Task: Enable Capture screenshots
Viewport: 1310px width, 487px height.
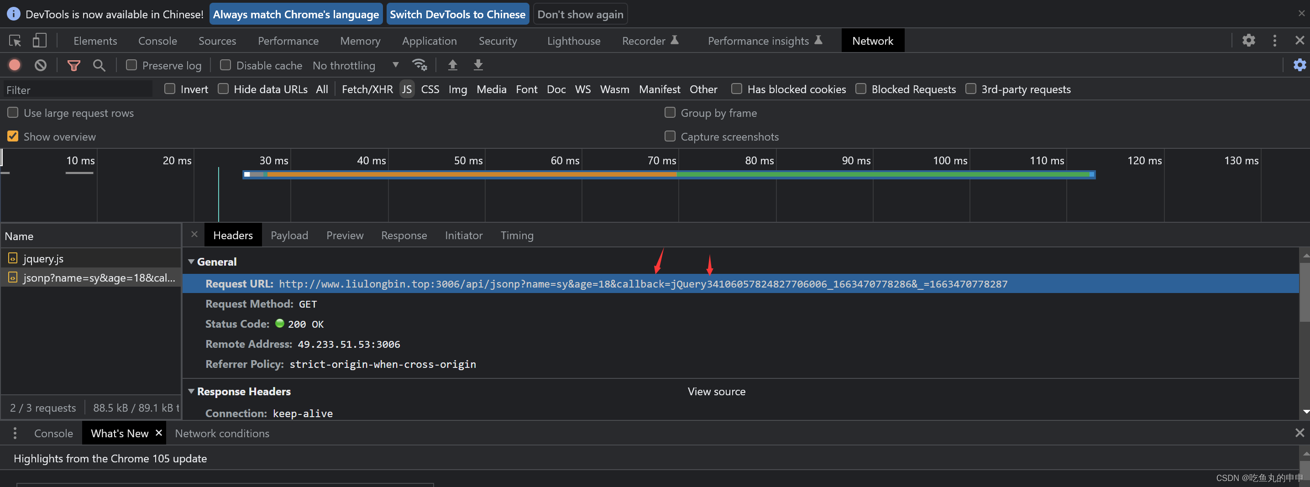Action: point(670,136)
